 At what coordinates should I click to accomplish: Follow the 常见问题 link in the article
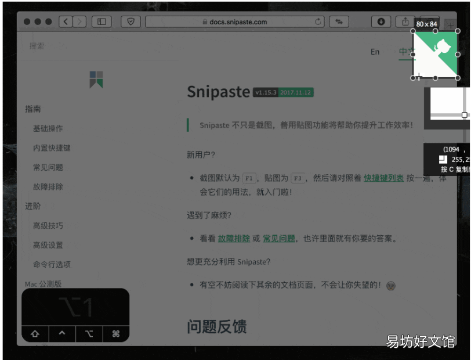(279, 239)
